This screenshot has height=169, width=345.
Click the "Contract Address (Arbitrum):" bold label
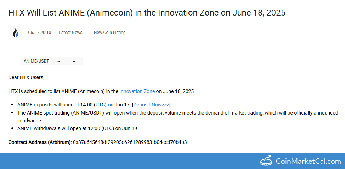(x=40, y=142)
